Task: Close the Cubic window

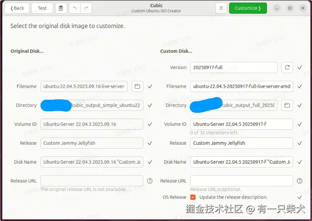Action: (x=303, y=8)
